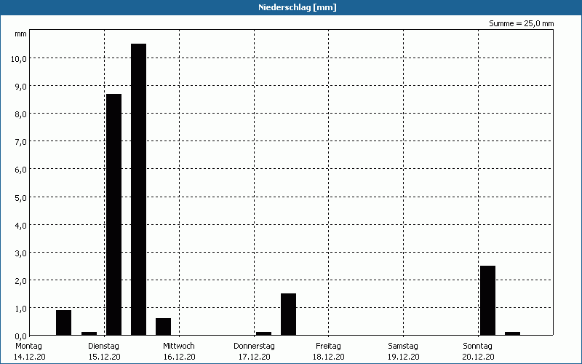Click the 1,0 y-axis value
The image size is (582, 364).
tap(20, 308)
